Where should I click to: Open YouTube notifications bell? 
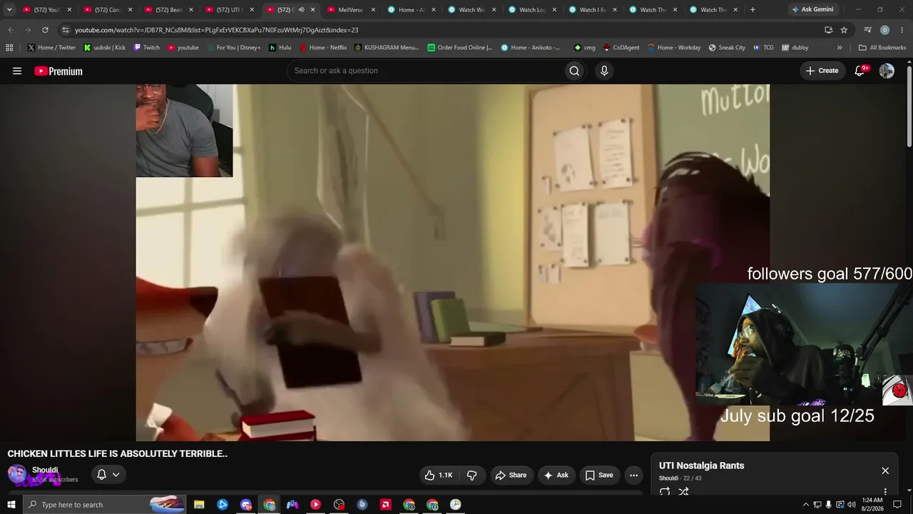pos(860,71)
